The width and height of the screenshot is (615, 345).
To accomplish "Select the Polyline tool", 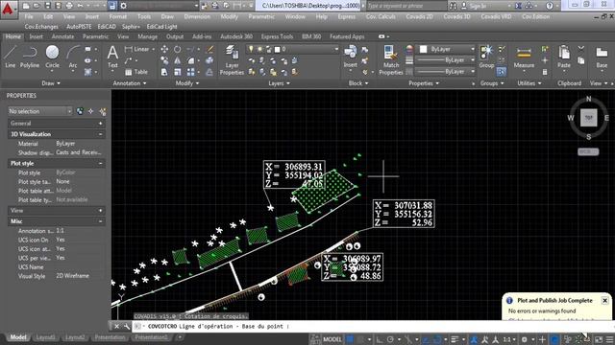I will click(30, 57).
